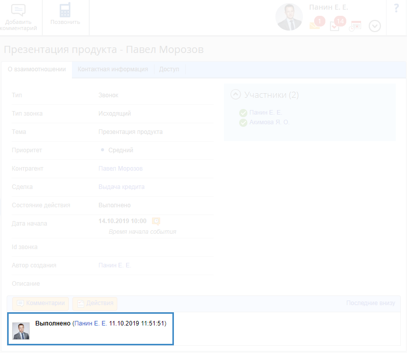Switch to the Доступ tab
Viewport: 408px width, 353px height.
169,69
